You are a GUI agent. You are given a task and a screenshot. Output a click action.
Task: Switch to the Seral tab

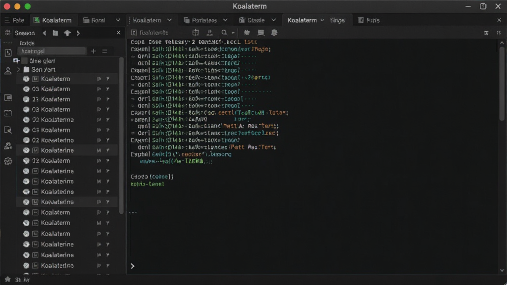[94, 20]
